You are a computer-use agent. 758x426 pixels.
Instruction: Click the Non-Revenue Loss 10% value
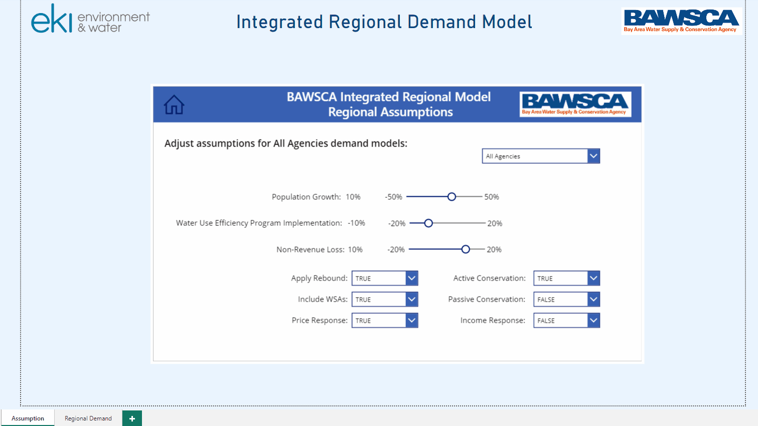click(355, 249)
